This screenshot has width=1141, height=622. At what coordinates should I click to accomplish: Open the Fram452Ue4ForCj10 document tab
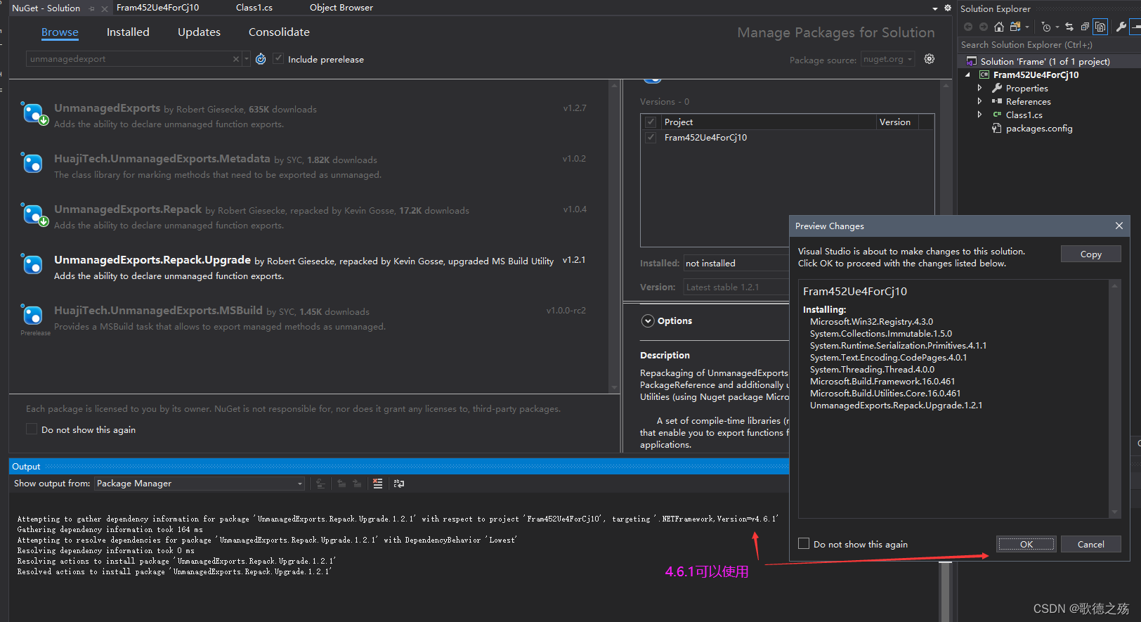coord(158,8)
